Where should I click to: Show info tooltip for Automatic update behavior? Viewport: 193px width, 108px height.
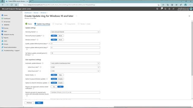[43, 63]
